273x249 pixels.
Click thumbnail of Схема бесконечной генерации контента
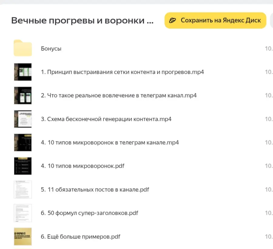click(x=23, y=119)
